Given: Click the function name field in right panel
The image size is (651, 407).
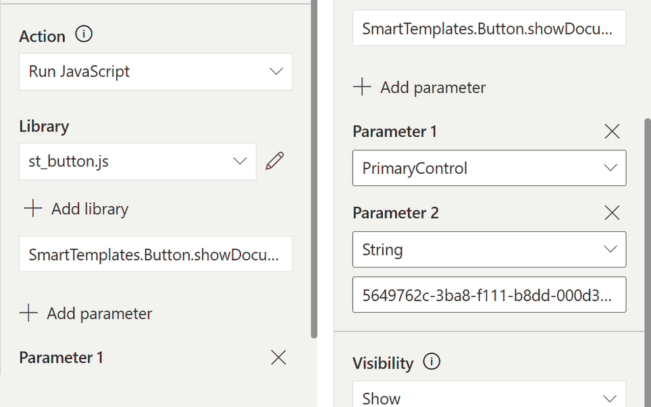Looking at the screenshot, I should click(489, 28).
